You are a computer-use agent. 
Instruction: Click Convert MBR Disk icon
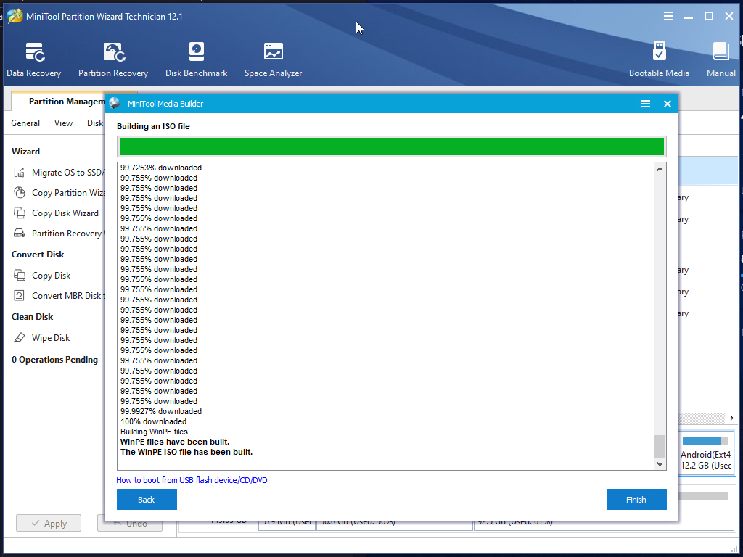[x=19, y=296]
